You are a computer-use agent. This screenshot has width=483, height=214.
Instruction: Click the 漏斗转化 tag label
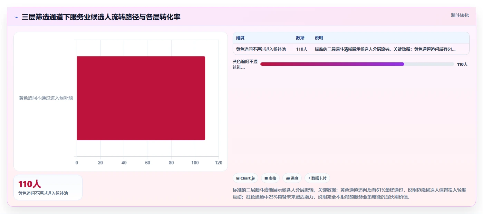click(460, 15)
